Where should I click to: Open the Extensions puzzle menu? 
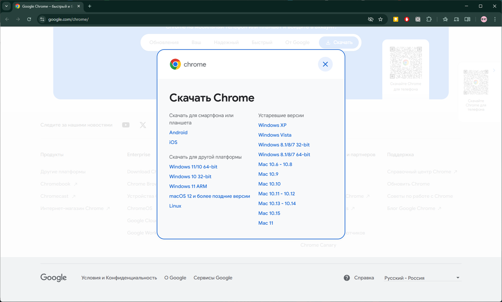coord(429,19)
